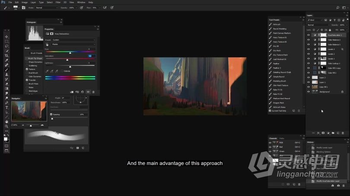Toggle Red channel visibility
Image resolution: width=350 pixels, height=196 pixels.
[x=270, y=147]
